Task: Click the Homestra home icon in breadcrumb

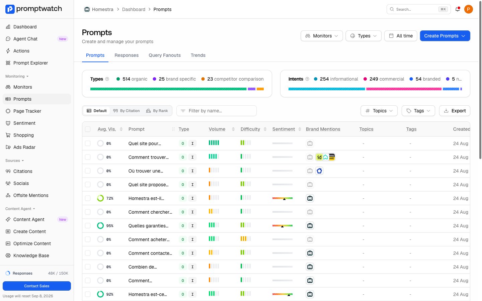Action: tap(87, 9)
